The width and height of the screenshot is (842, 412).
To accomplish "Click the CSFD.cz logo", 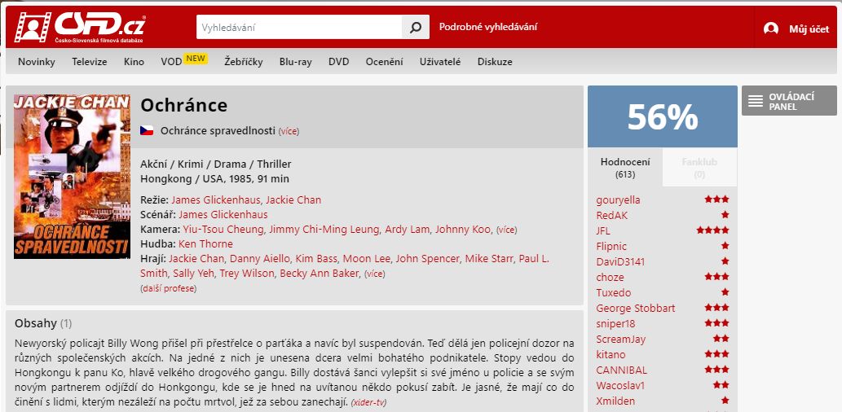I will (80, 28).
